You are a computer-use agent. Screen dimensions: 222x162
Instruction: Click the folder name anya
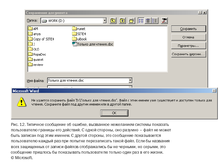(37, 34)
